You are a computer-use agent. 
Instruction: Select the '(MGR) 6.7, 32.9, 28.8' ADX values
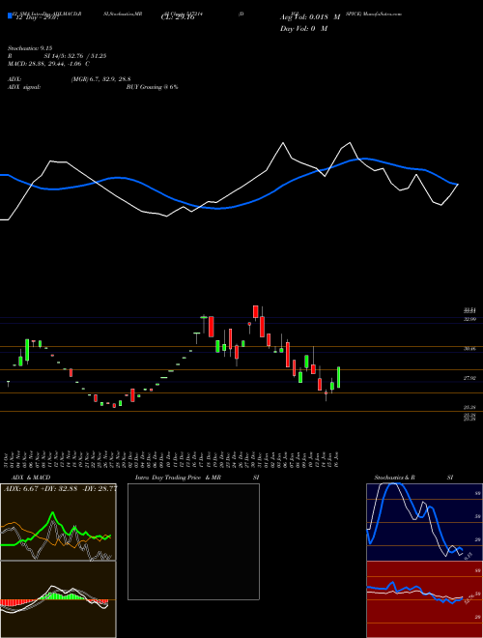[100, 79]
